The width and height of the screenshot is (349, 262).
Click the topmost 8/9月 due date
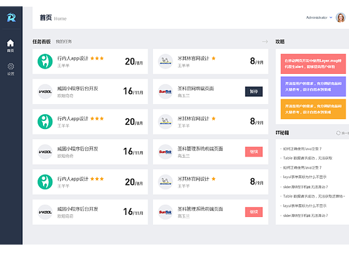[x=256, y=61]
